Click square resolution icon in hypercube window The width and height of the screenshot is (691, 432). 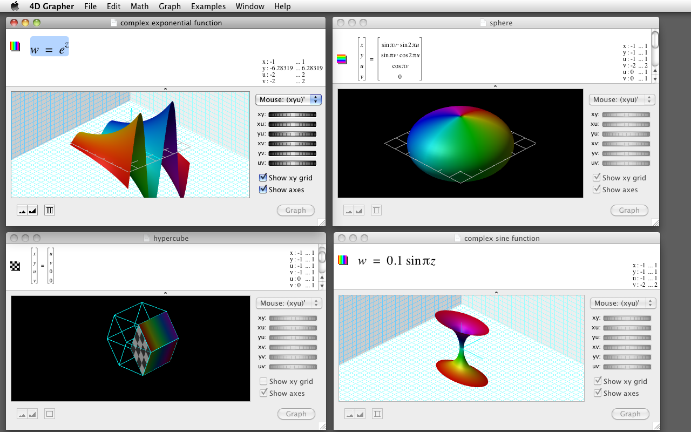click(50, 414)
